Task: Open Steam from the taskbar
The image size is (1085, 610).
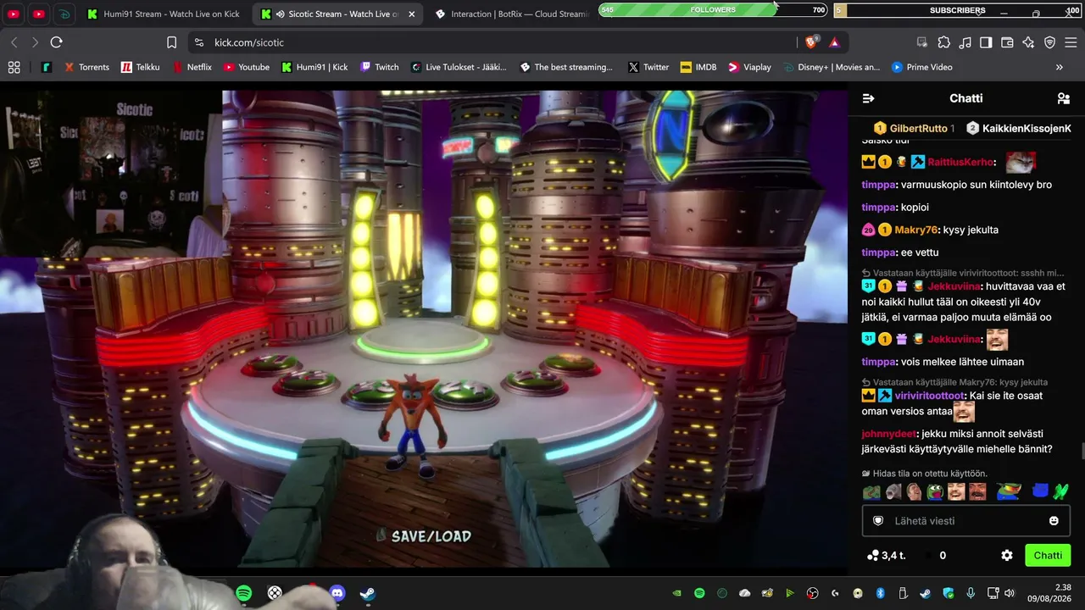Action: (x=368, y=593)
